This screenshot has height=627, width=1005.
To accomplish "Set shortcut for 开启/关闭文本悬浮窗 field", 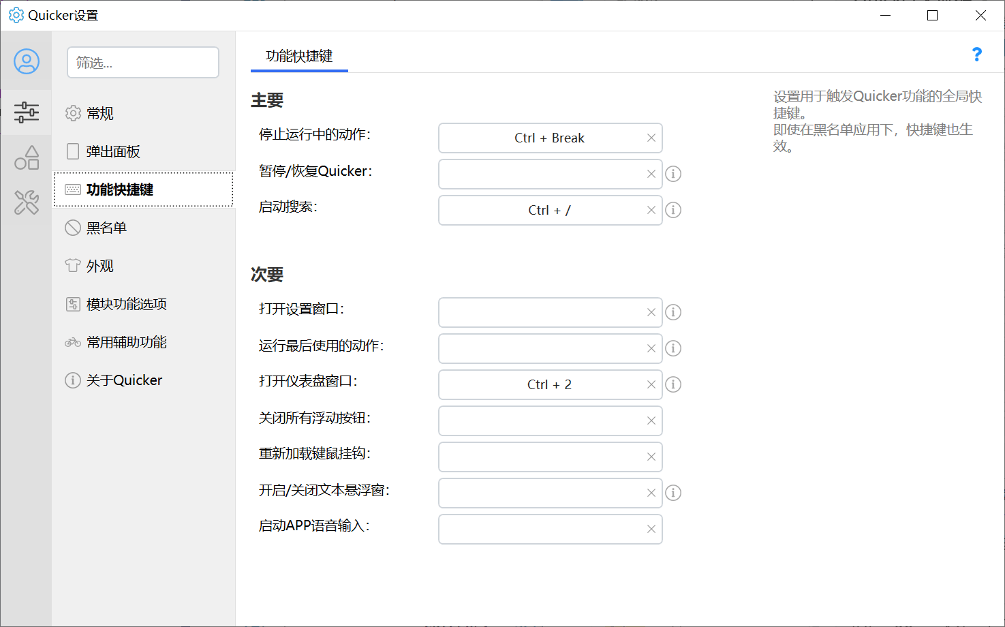I will [551, 493].
